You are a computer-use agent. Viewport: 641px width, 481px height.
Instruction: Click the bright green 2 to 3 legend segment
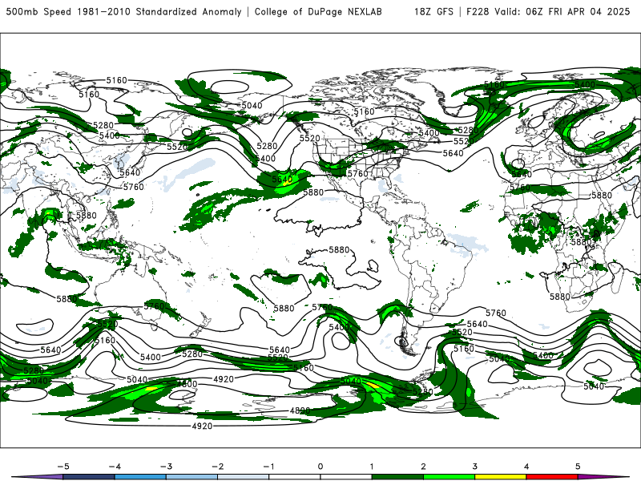click(x=450, y=477)
